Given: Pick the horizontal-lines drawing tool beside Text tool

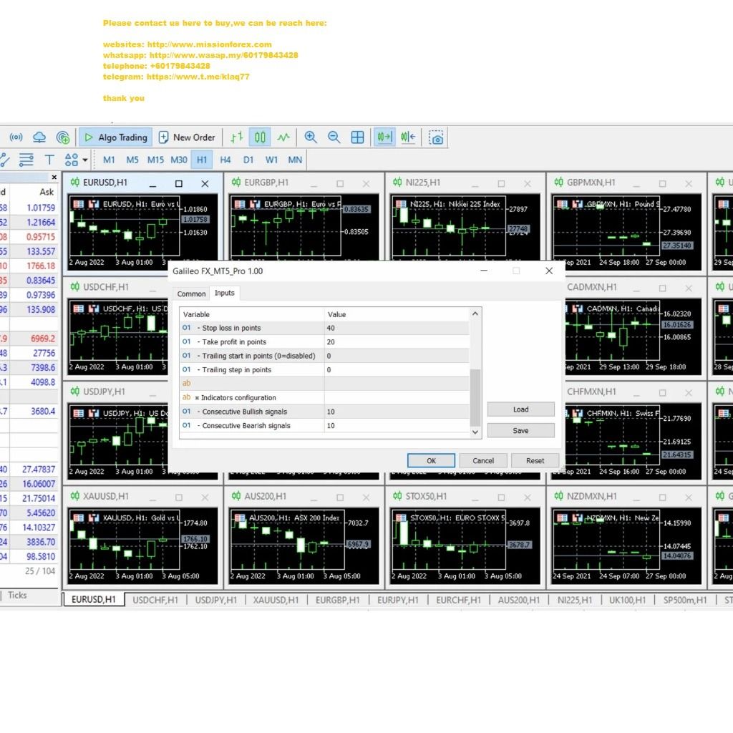Looking at the screenshot, I should pyautogui.click(x=26, y=160).
